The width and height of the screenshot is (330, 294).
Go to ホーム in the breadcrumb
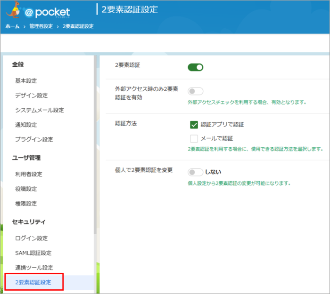[12, 26]
